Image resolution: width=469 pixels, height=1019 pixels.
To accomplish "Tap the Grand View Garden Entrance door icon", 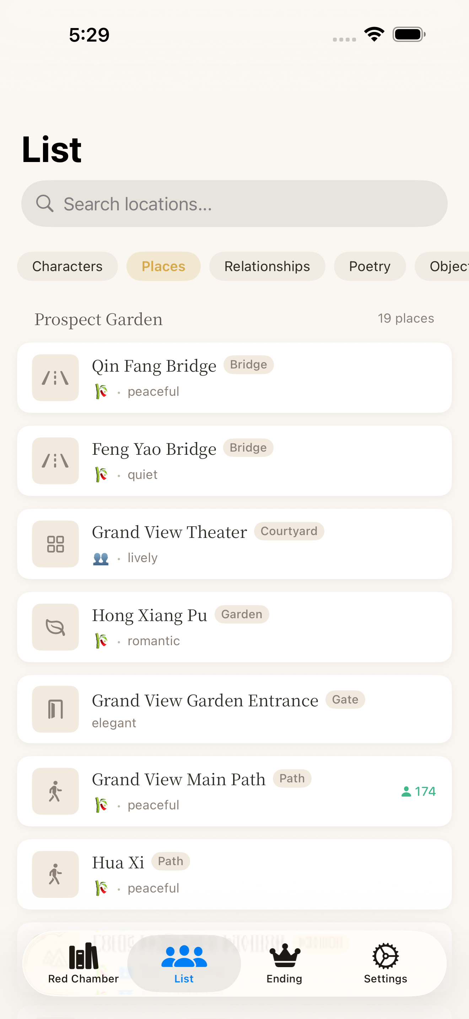I will click(x=55, y=709).
